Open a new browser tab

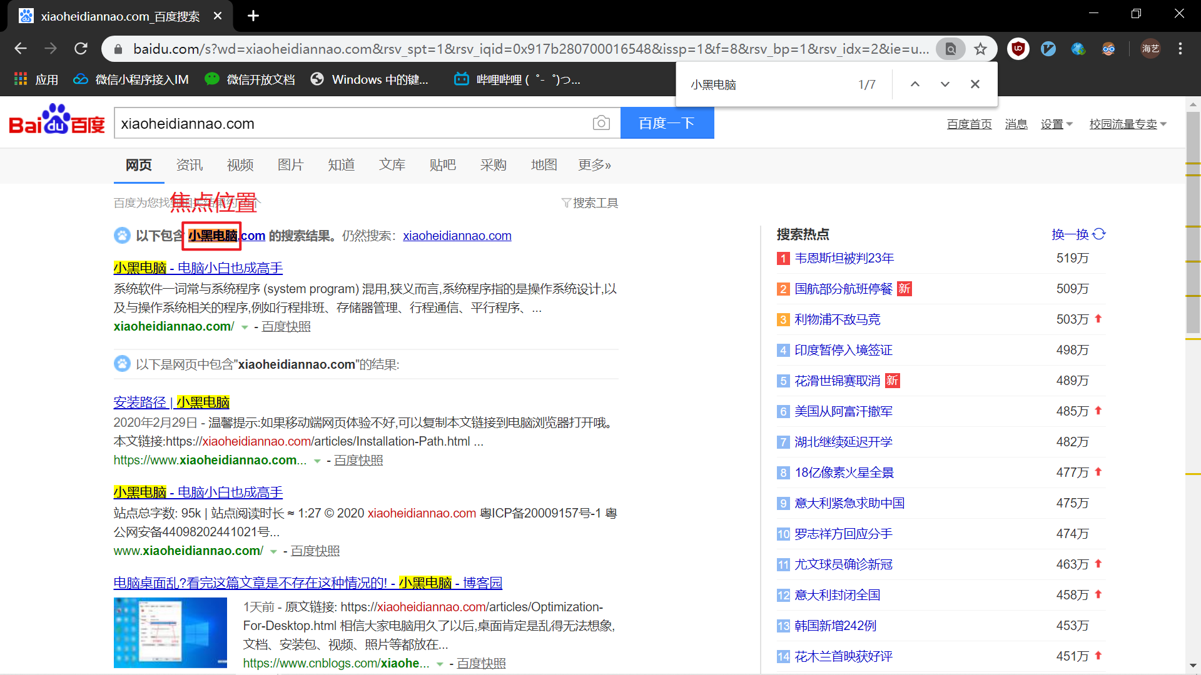[253, 16]
